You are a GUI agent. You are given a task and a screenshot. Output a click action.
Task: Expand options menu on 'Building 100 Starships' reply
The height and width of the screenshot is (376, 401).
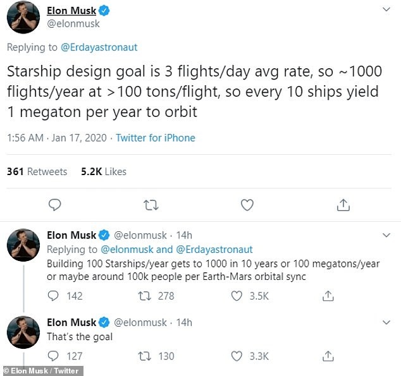coord(386,235)
